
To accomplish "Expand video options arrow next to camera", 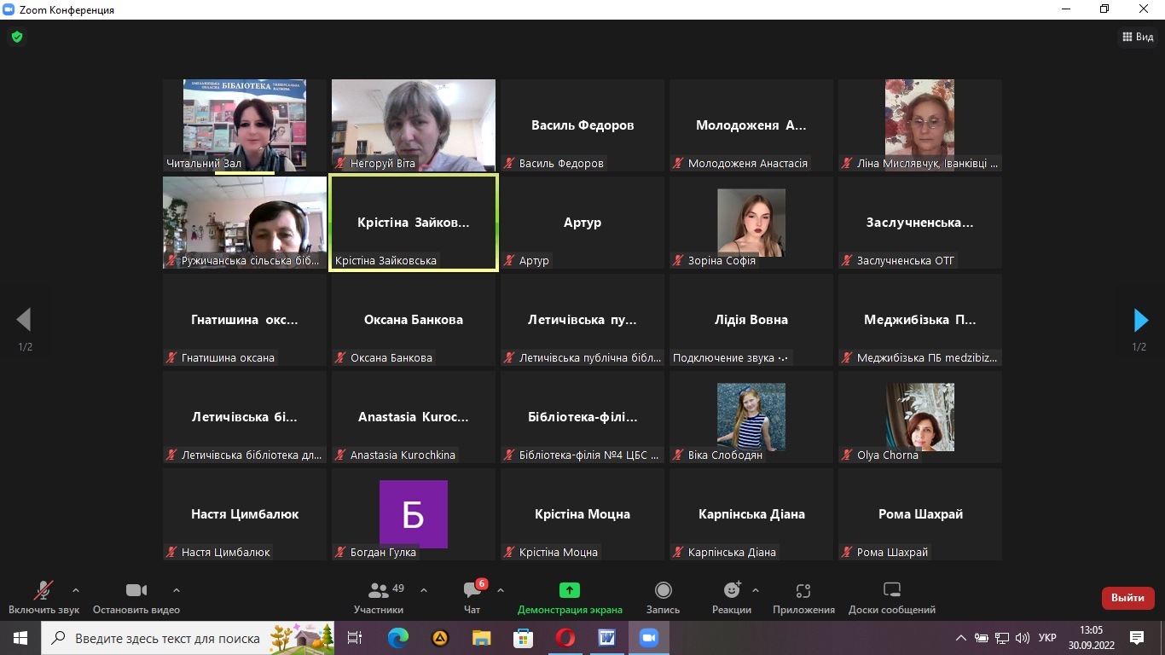I will [x=177, y=589].
